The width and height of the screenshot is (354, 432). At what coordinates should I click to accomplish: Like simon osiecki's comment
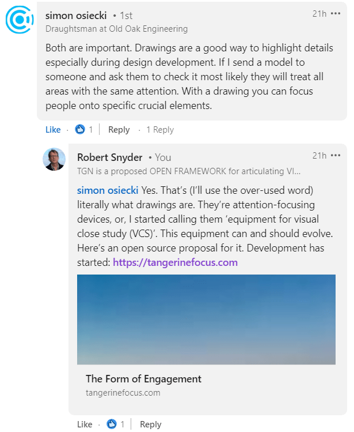(x=53, y=130)
